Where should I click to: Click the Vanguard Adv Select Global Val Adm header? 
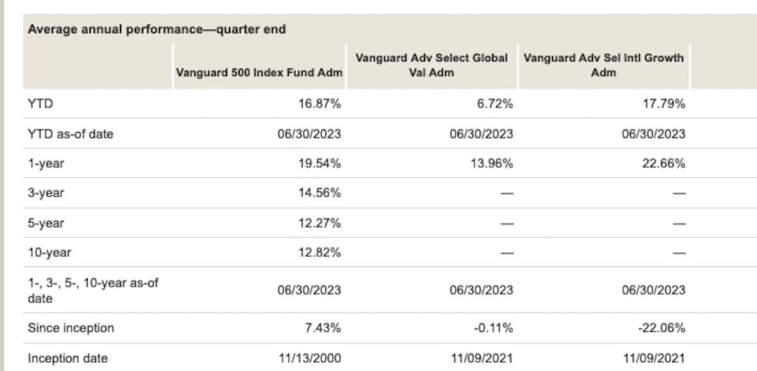click(431, 65)
